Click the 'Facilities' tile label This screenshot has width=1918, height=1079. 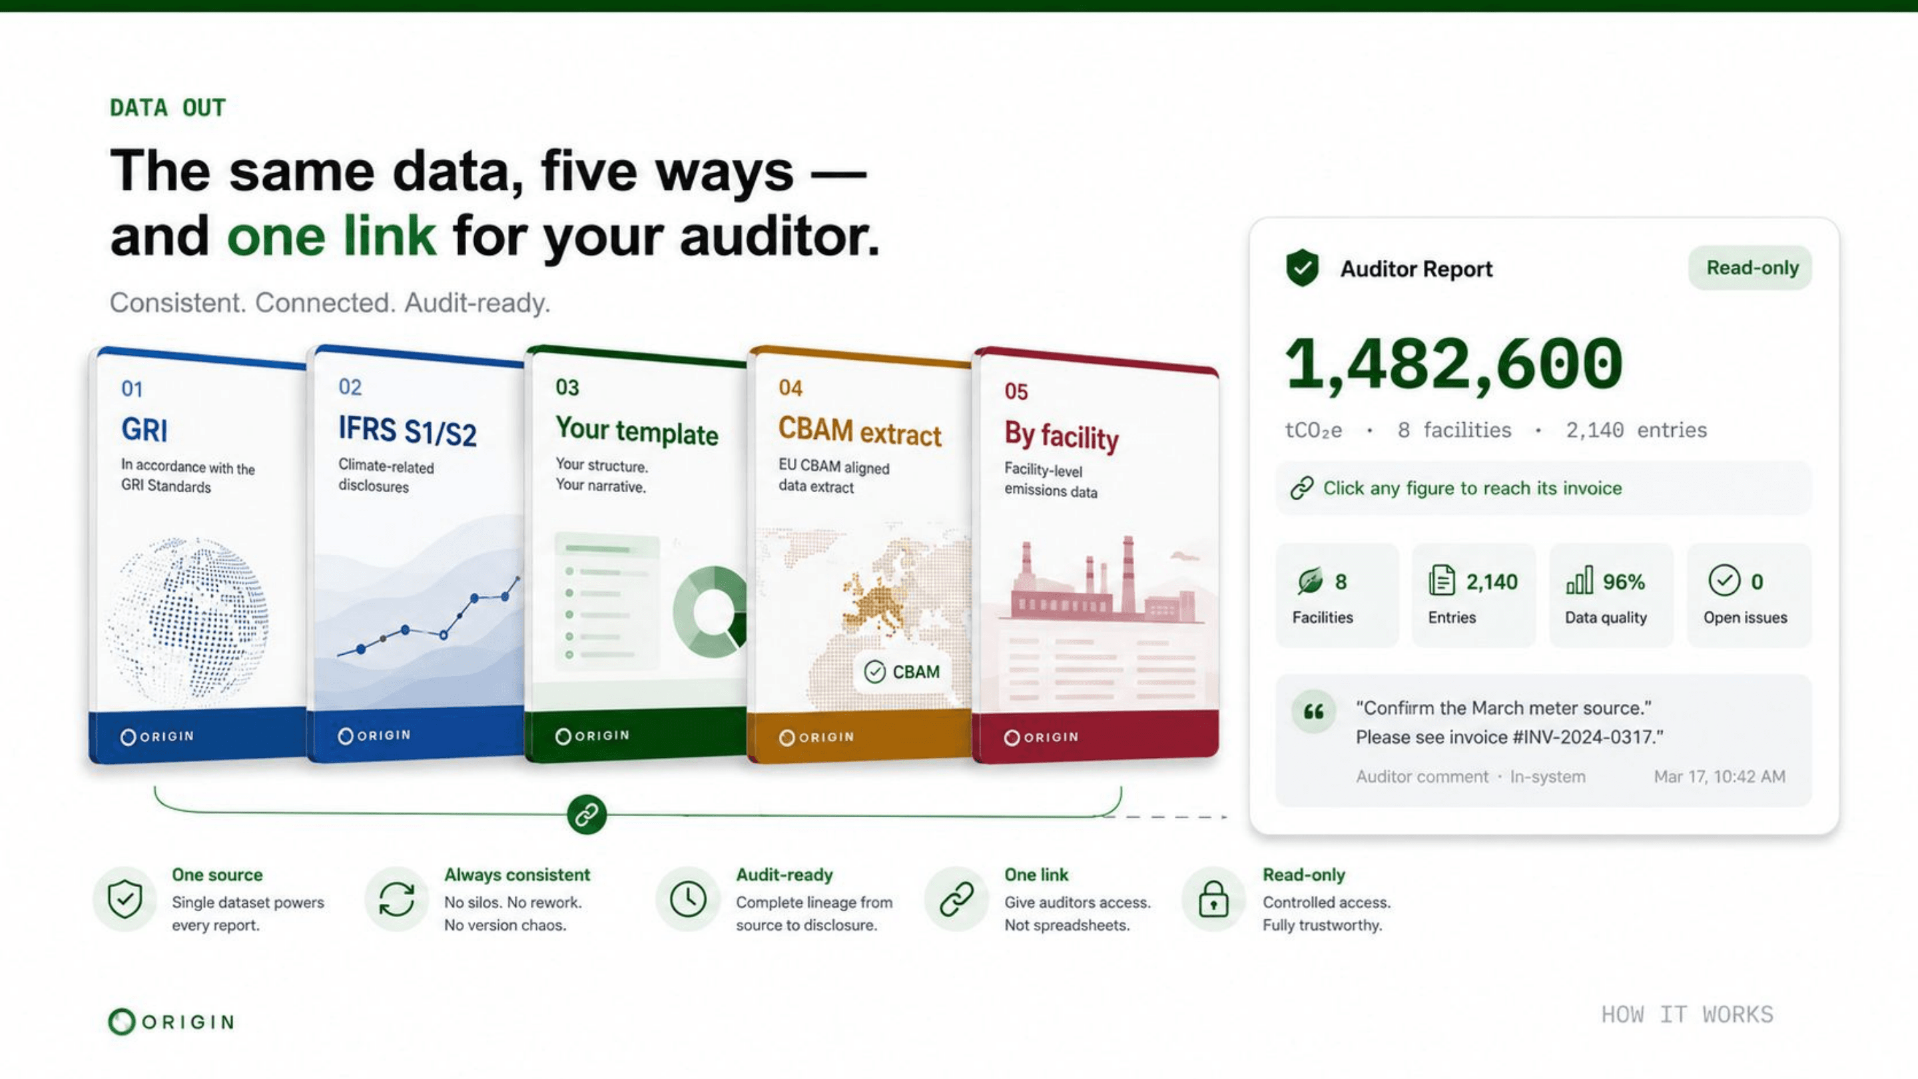(x=1323, y=617)
